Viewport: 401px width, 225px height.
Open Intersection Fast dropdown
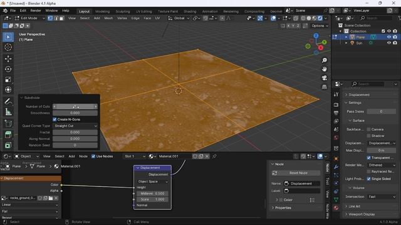tap(382, 197)
